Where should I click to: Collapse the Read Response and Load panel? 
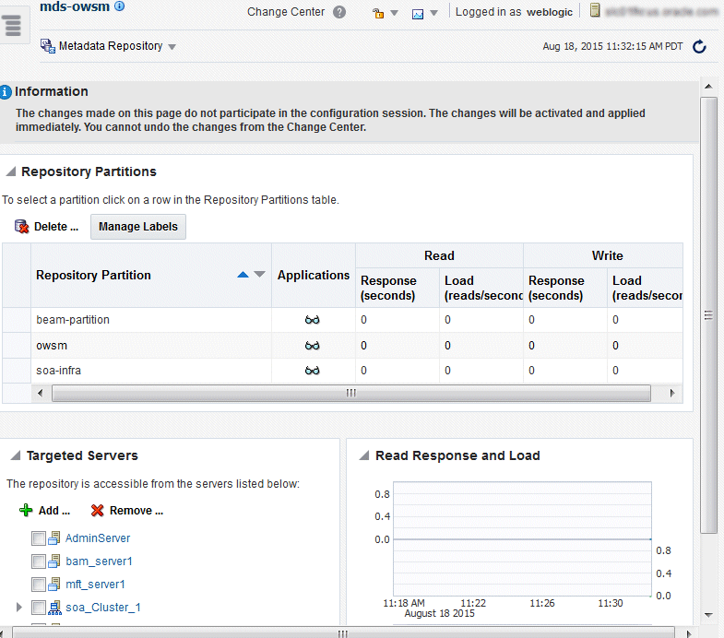click(x=365, y=455)
